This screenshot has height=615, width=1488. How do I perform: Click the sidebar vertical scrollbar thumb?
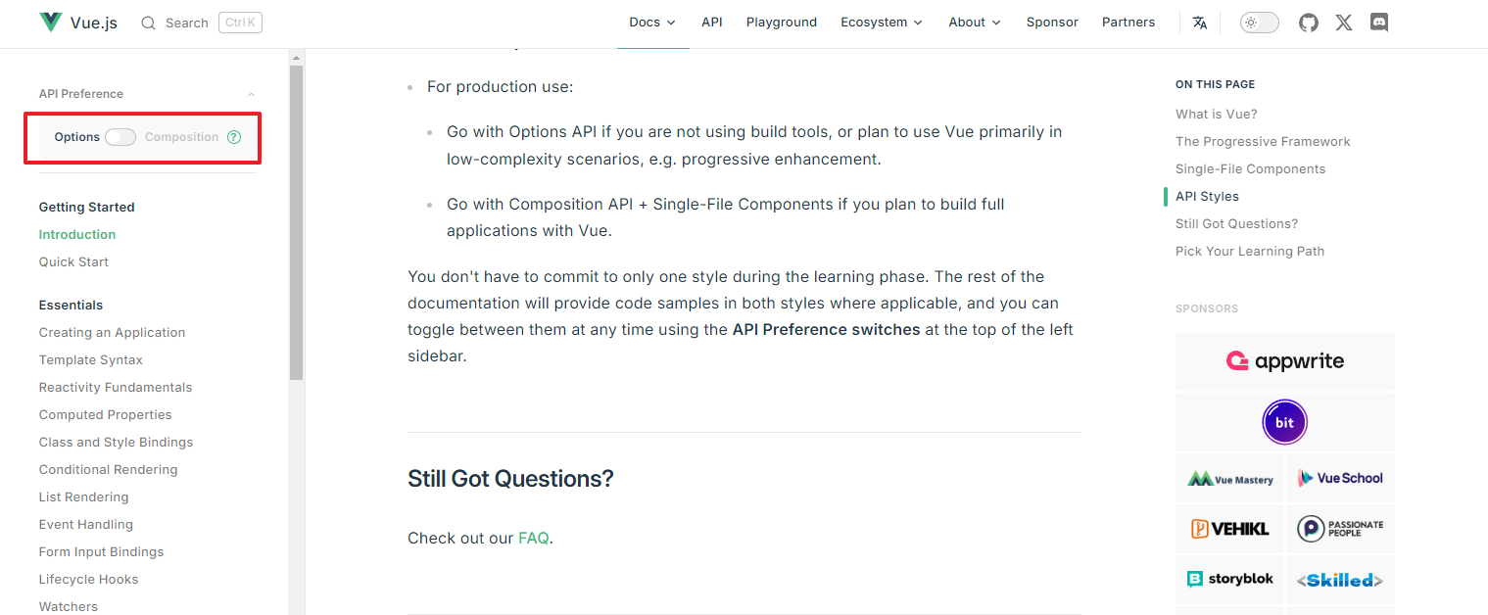click(296, 220)
